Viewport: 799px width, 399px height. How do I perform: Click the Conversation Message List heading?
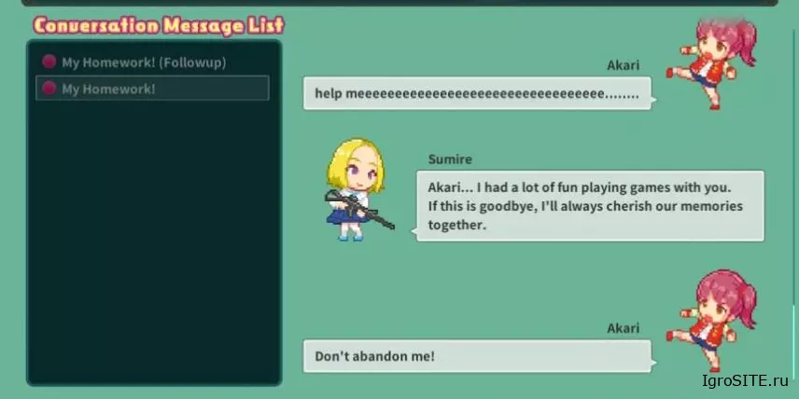tap(159, 25)
